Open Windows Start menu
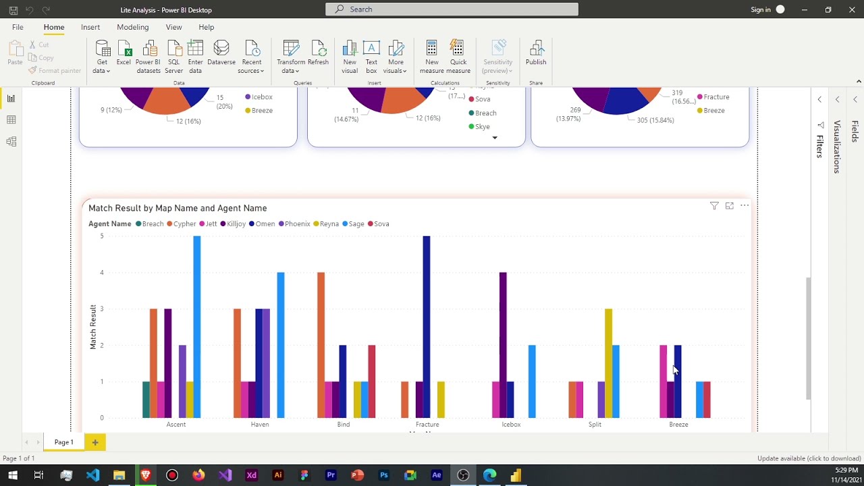Screen dimensions: 864x486 pyautogui.click(x=13, y=475)
